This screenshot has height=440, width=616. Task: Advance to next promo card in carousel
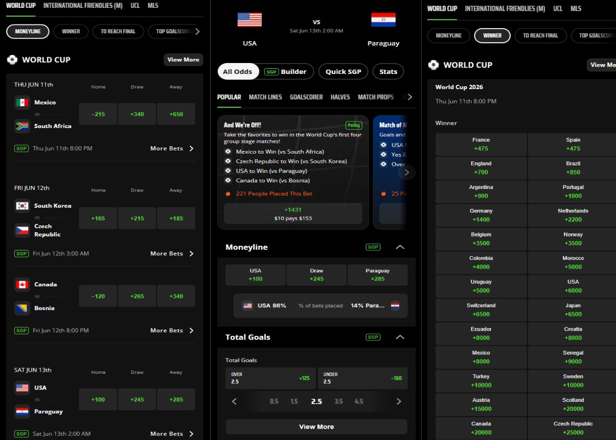click(406, 172)
